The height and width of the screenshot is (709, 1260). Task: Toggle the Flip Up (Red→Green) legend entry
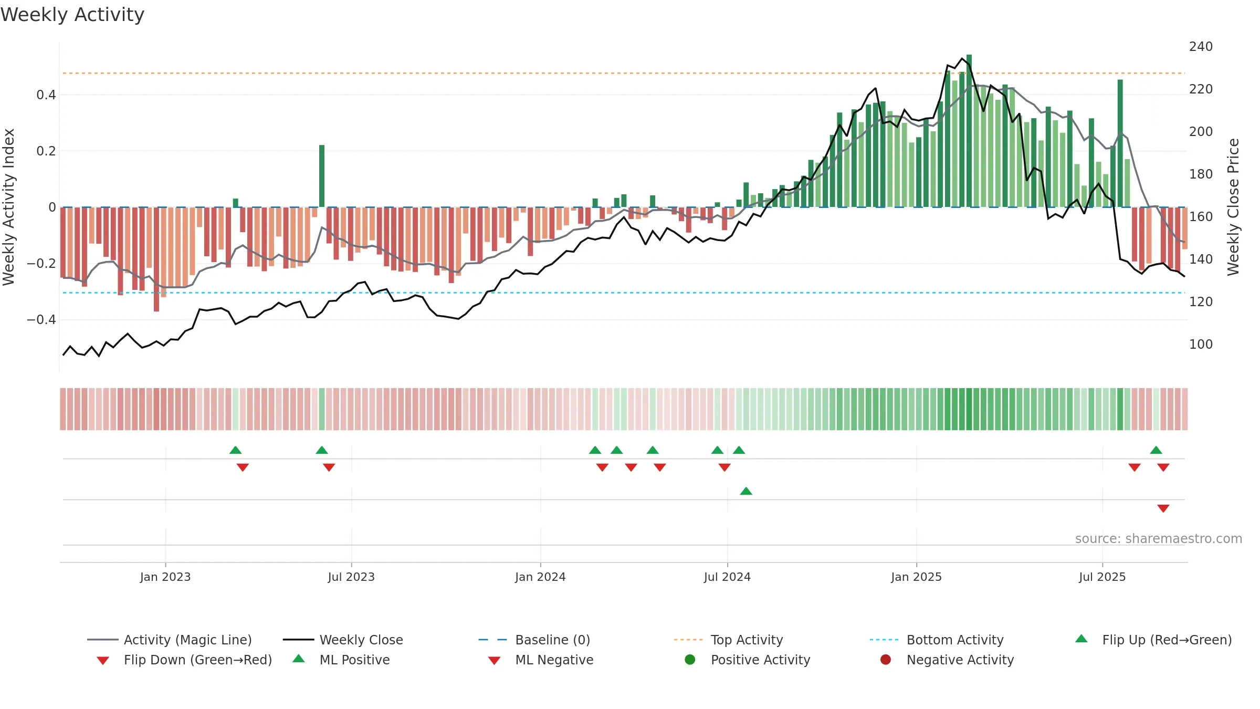tap(1153, 640)
